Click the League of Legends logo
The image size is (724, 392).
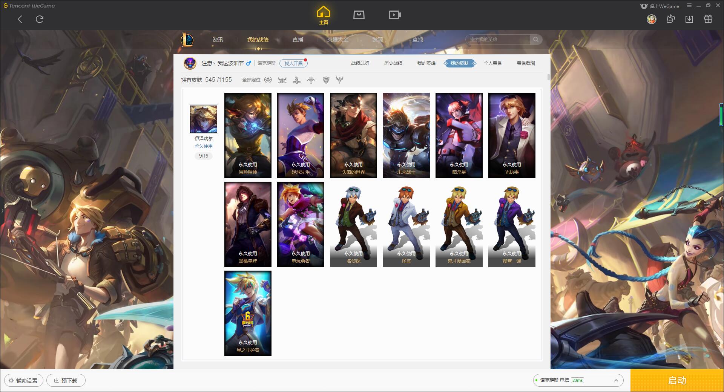pos(187,39)
